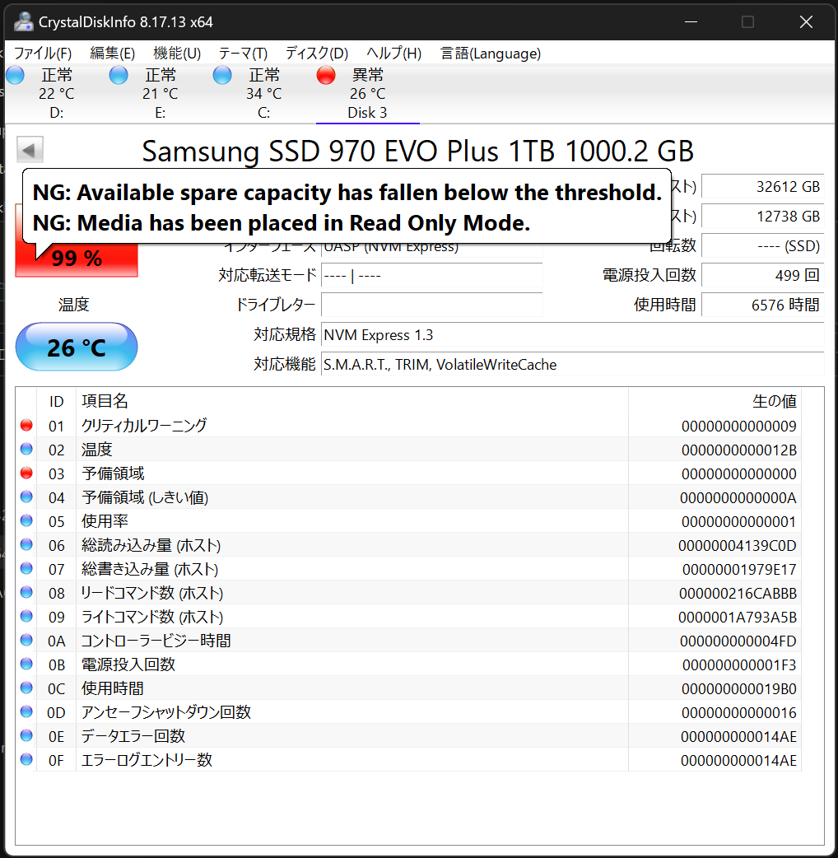
Task: Click the blue status orb for drive D:
Action: (x=15, y=75)
